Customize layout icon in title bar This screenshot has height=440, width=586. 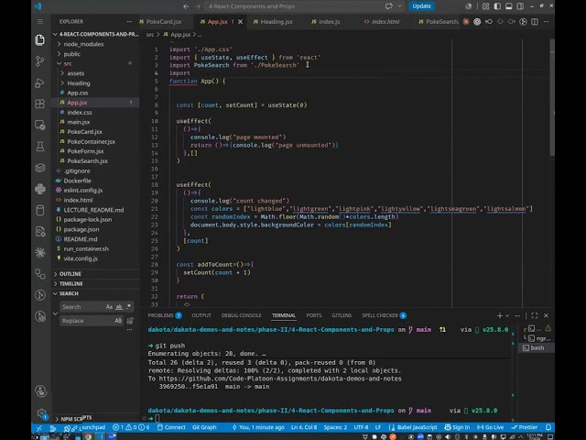[x=485, y=6]
